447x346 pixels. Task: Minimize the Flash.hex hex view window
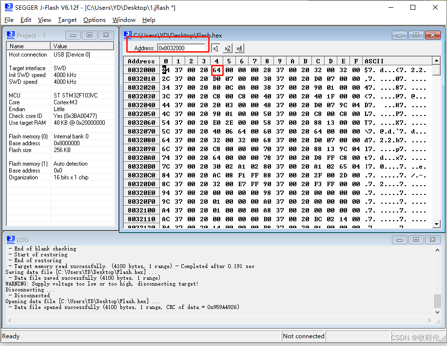pyautogui.click(x=400, y=35)
